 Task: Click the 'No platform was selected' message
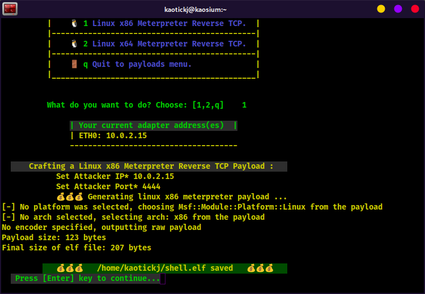192,207
